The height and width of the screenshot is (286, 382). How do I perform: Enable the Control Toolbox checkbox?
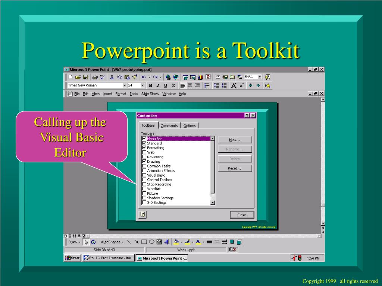click(x=144, y=180)
